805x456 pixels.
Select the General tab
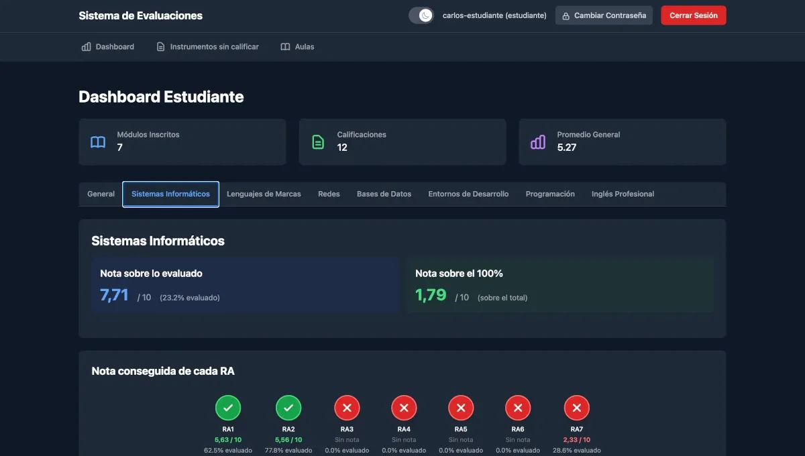tap(100, 194)
